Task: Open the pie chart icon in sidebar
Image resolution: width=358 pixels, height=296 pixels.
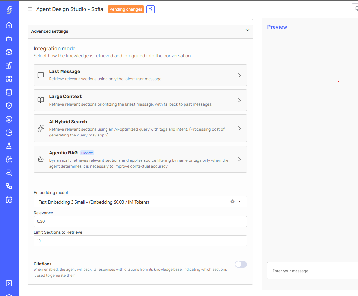Action: pos(9,133)
